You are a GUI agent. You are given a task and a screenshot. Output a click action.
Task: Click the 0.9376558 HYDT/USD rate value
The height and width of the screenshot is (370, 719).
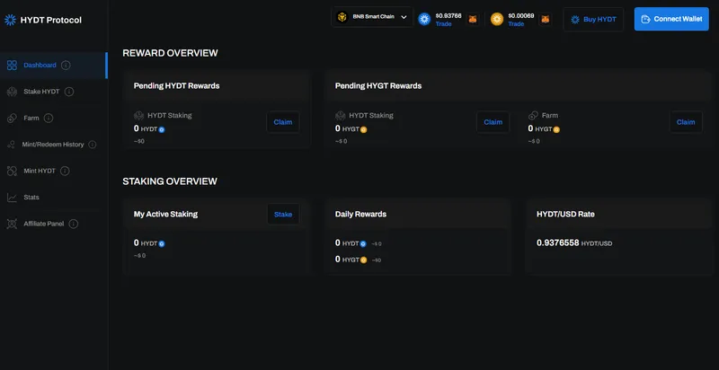558,242
